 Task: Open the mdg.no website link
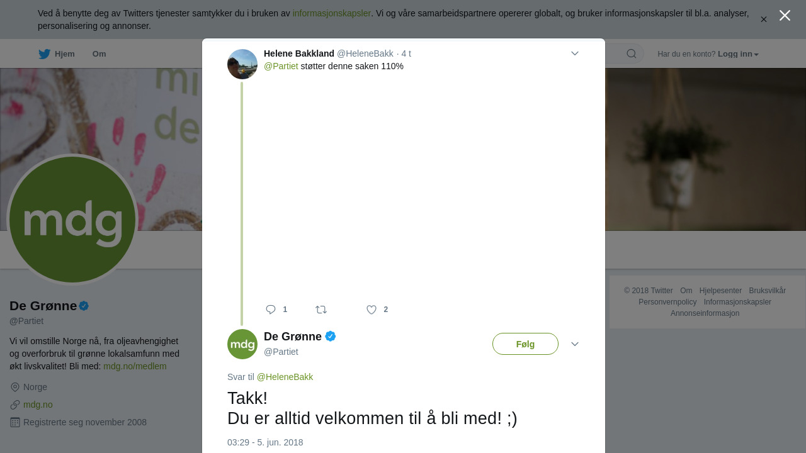(x=38, y=405)
